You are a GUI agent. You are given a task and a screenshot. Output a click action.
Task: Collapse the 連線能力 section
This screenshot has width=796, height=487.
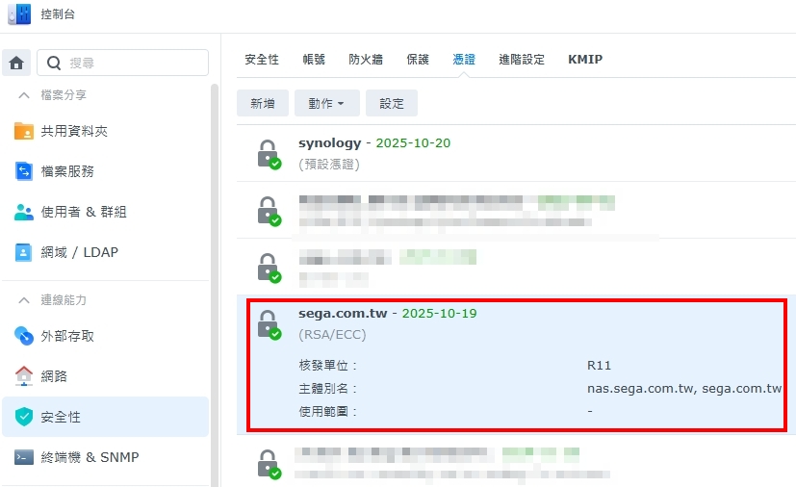pos(24,300)
